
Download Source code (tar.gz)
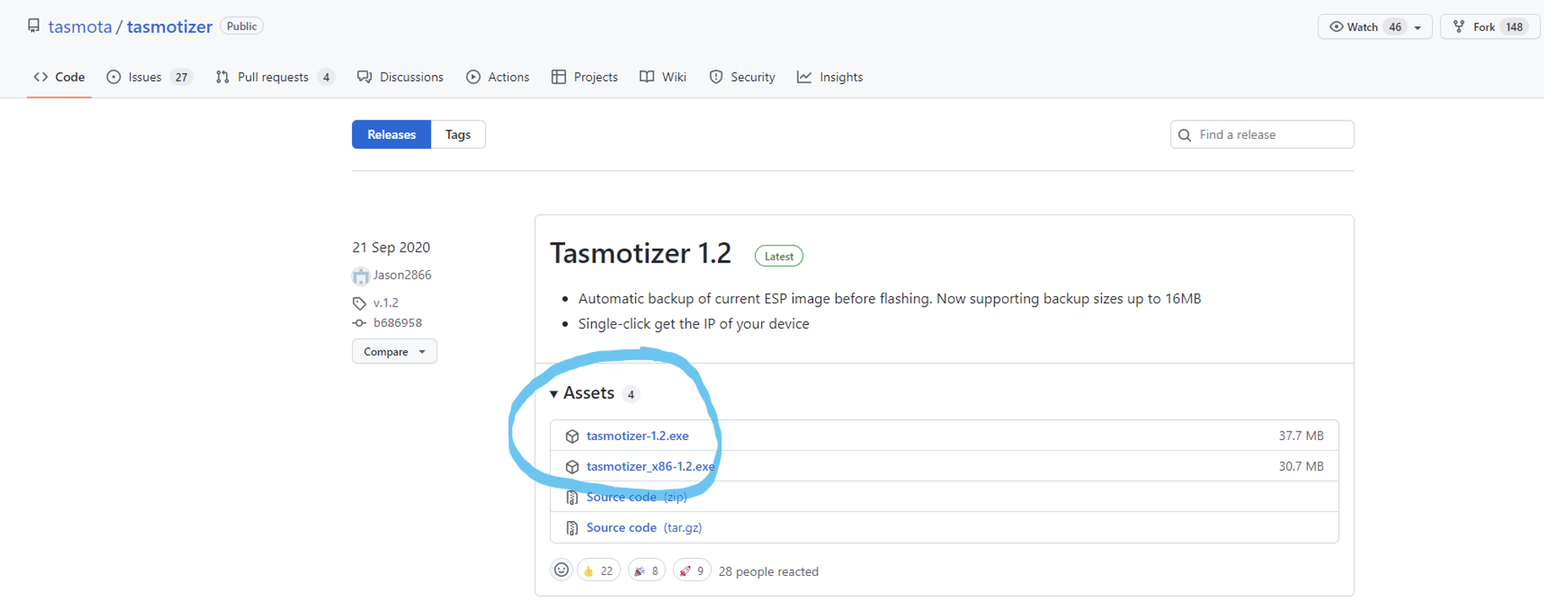[644, 528]
